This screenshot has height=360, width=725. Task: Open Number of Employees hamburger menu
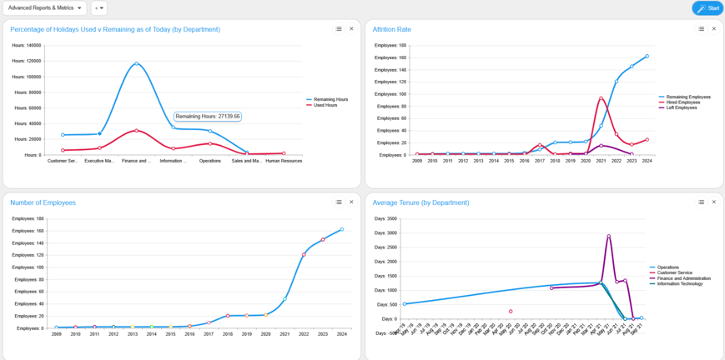(339, 202)
